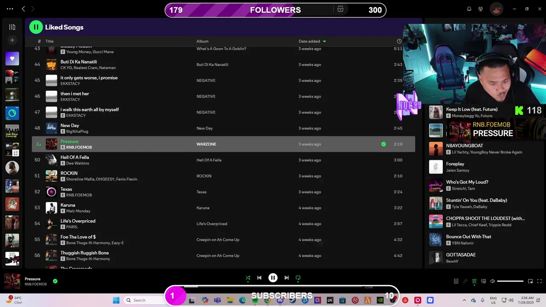The image size is (546, 307).
Task: Toggle saved checkmark on Pressure row
Action: [x=383, y=144]
